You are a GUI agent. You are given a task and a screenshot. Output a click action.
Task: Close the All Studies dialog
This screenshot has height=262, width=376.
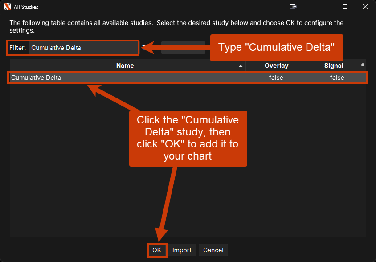point(365,7)
